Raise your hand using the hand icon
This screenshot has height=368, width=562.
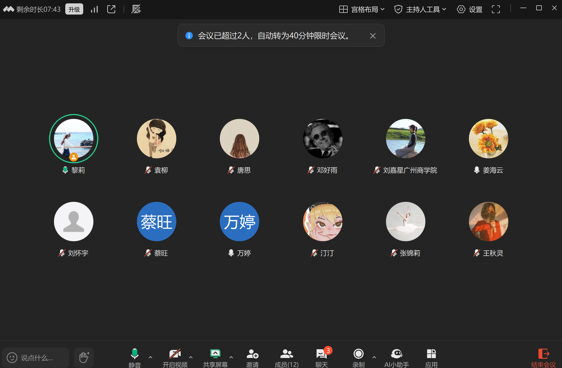tap(83, 357)
